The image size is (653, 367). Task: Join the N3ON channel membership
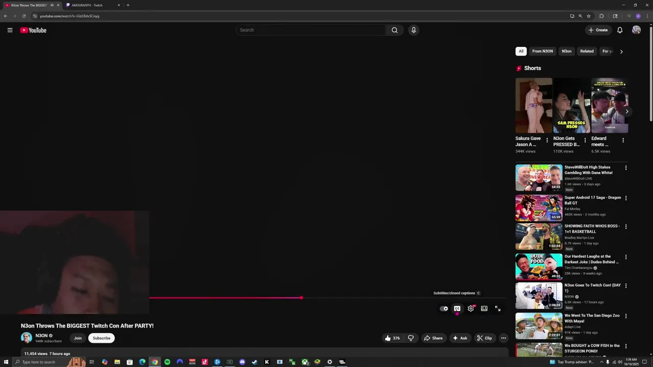tap(78, 338)
